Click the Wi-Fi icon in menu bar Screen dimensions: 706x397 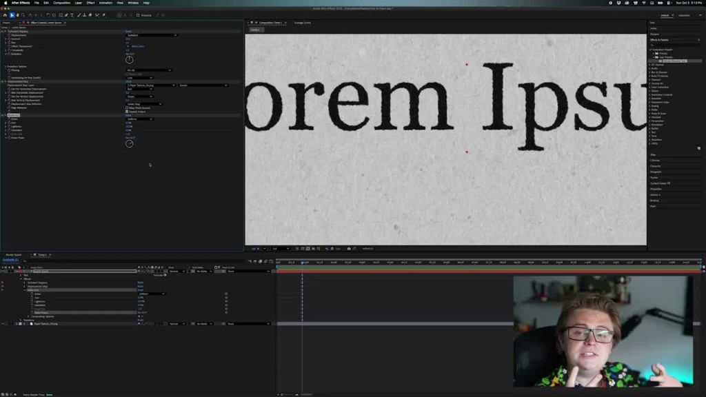pyautogui.click(x=644, y=3)
